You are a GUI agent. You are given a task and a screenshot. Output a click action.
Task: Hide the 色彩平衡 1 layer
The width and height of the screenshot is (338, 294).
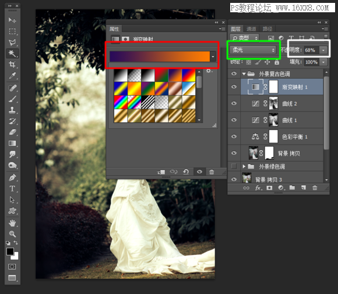[234, 136]
